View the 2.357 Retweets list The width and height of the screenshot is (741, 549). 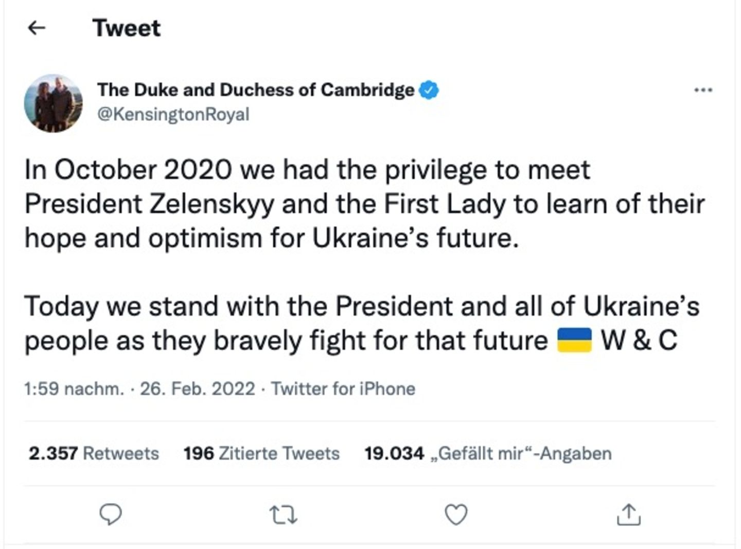94,453
